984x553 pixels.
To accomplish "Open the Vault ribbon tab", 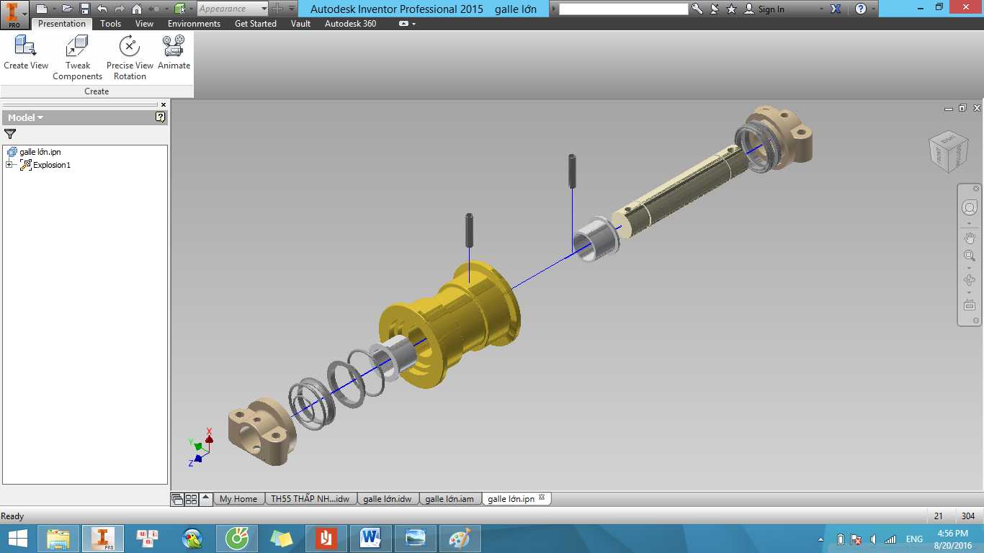I will pos(301,24).
